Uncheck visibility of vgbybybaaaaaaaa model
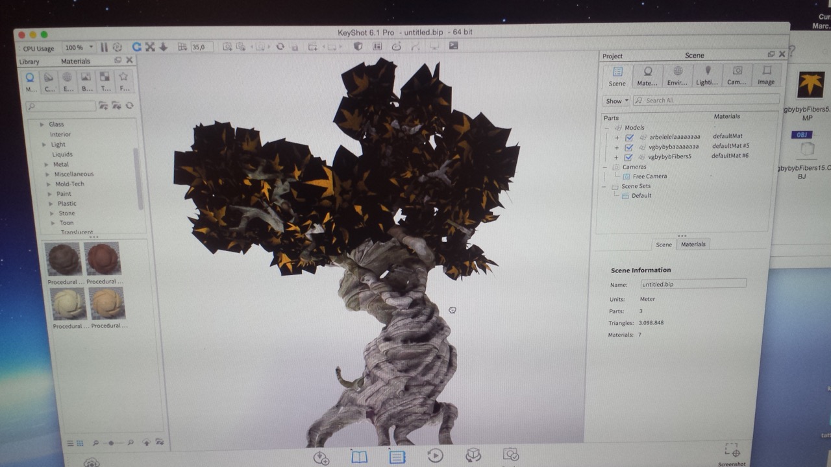Viewport: 831px width, 467px height. [628, 147]
